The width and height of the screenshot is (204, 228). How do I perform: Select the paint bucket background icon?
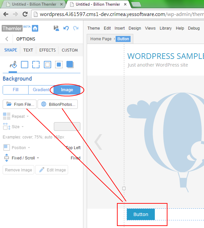click(13, 65)
